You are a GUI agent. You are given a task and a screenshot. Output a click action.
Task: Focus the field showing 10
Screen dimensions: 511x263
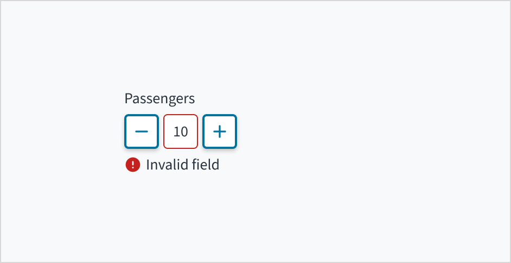181,131
